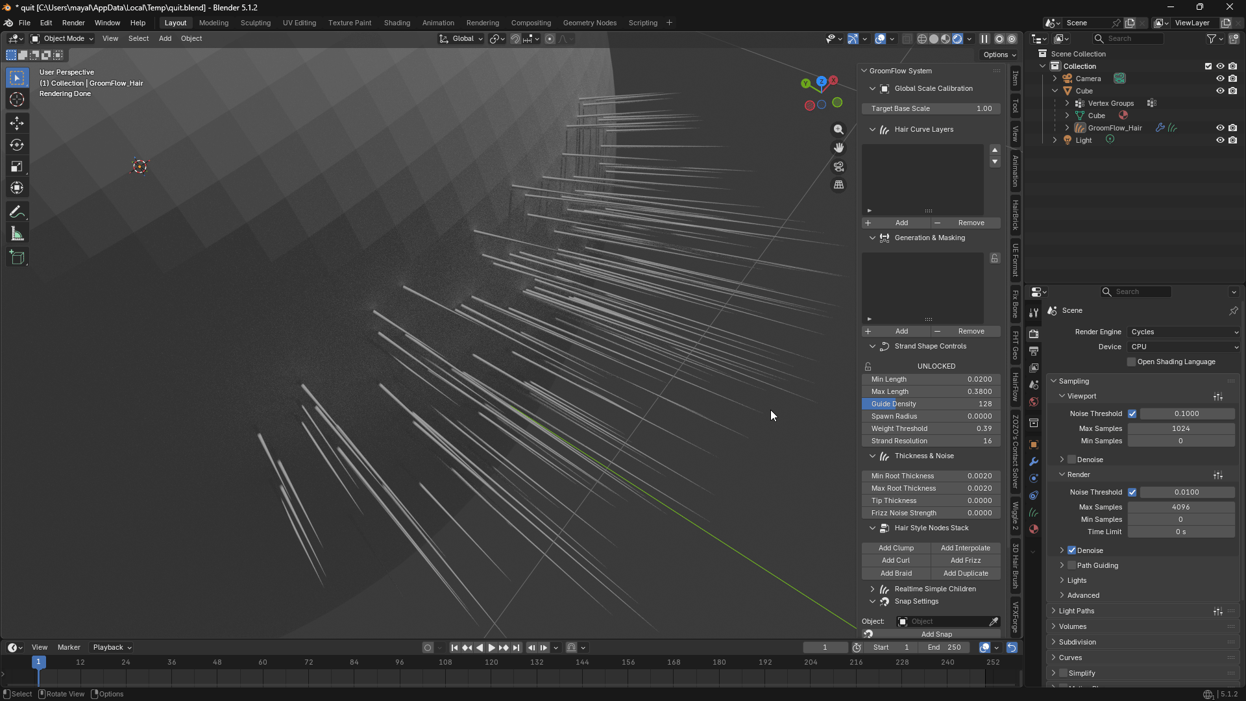
Task: Open the Device CPU dropdown
Action: click(1184, 347)
